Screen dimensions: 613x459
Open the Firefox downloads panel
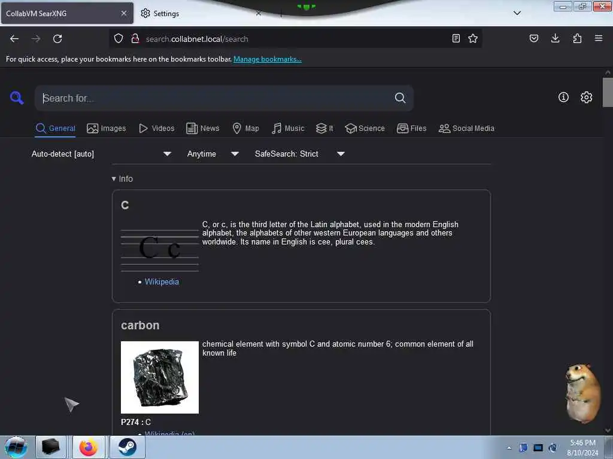(555, 38)
